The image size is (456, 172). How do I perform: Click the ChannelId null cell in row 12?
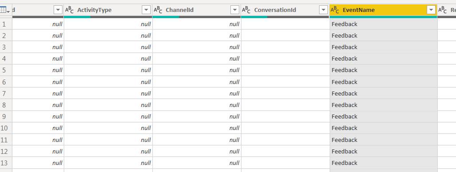(x=197, y=151)
